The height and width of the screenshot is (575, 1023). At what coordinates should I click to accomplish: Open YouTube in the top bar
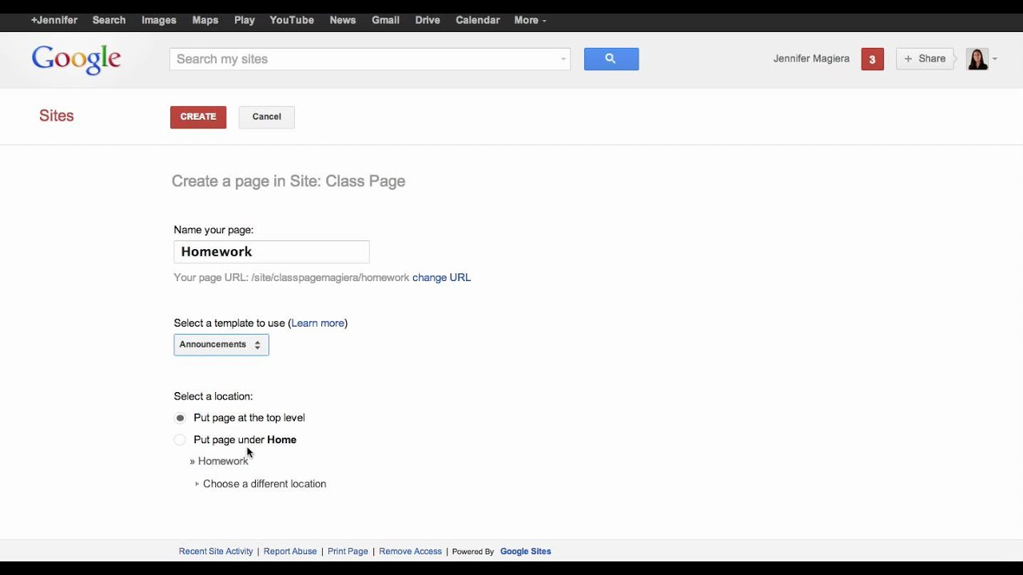click(x=292, y=20)
